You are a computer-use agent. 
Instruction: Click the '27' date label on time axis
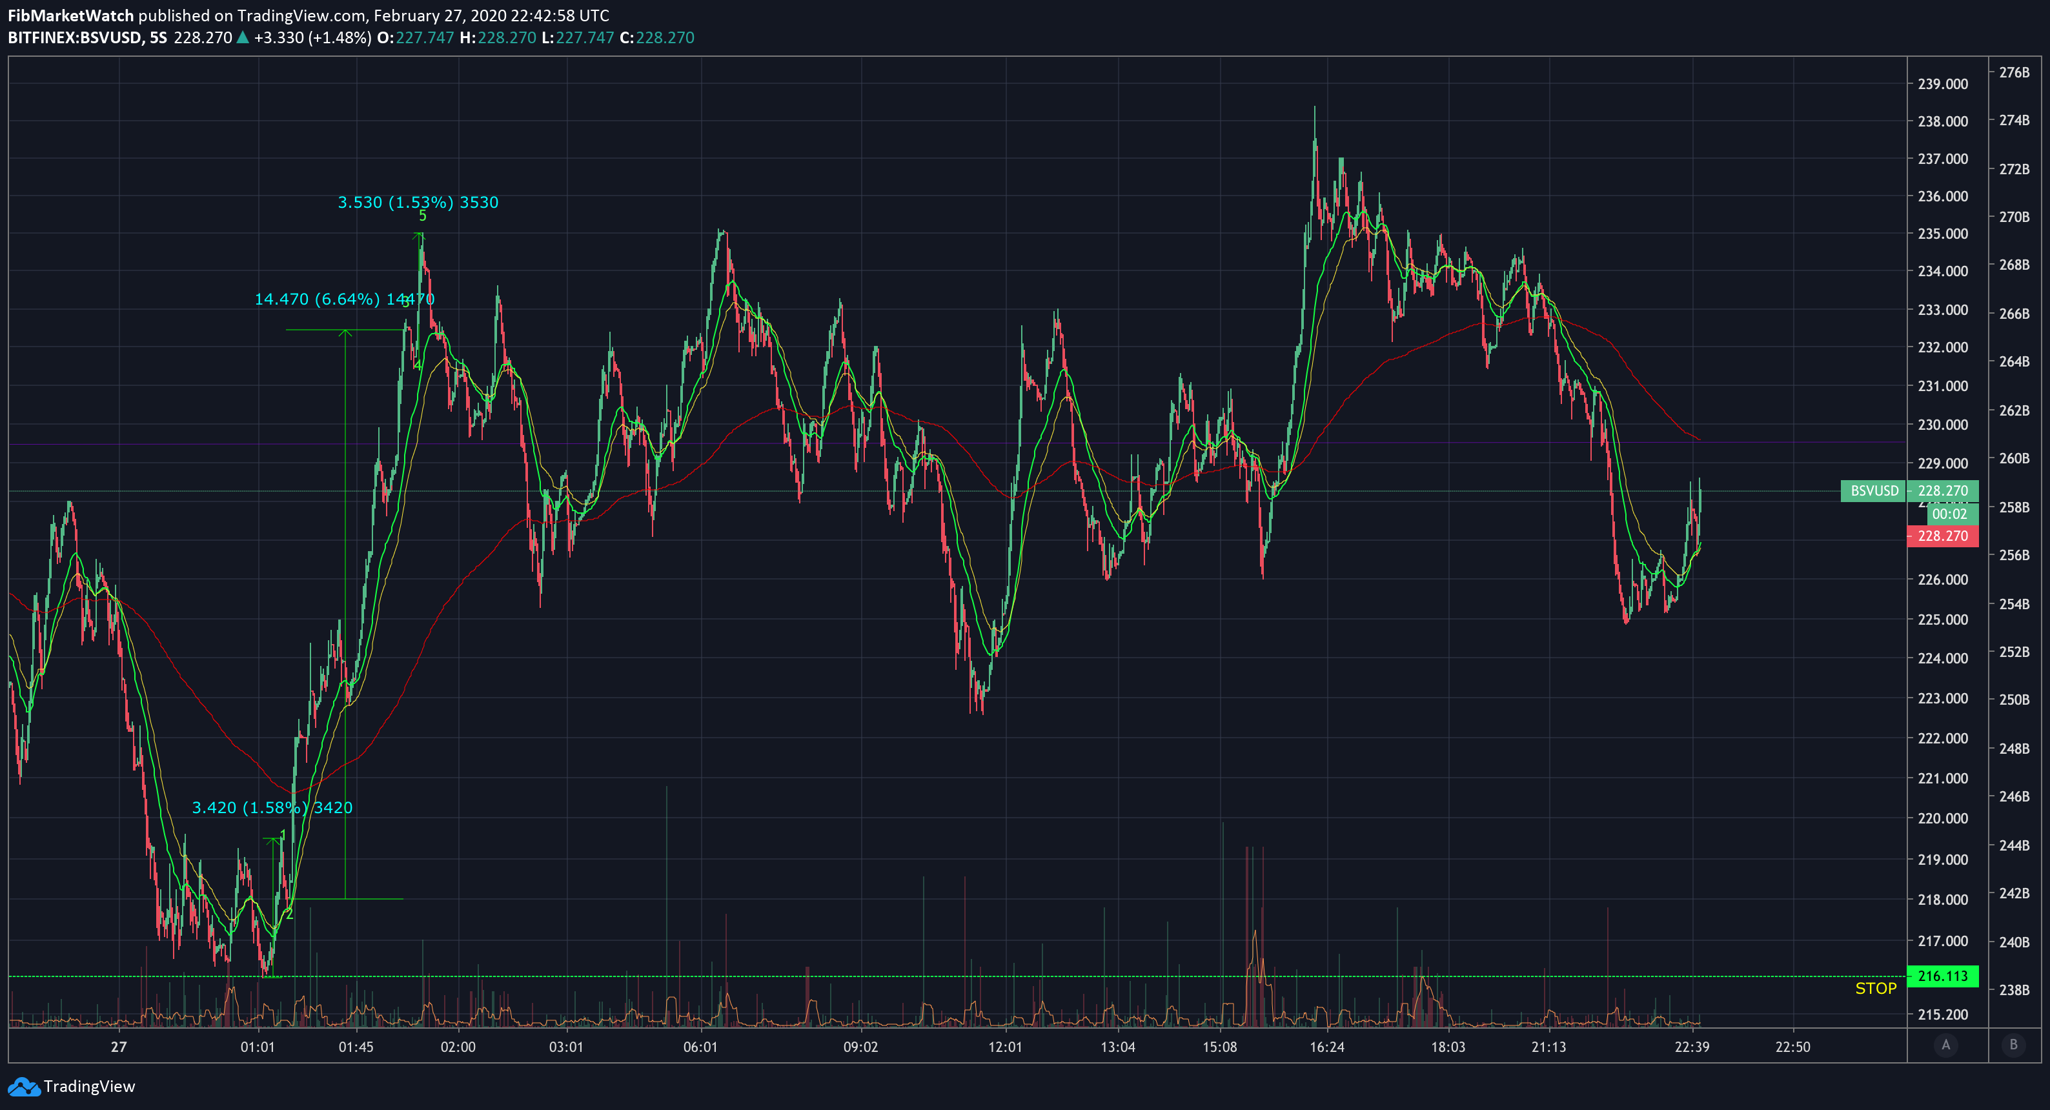(119, 1047)
